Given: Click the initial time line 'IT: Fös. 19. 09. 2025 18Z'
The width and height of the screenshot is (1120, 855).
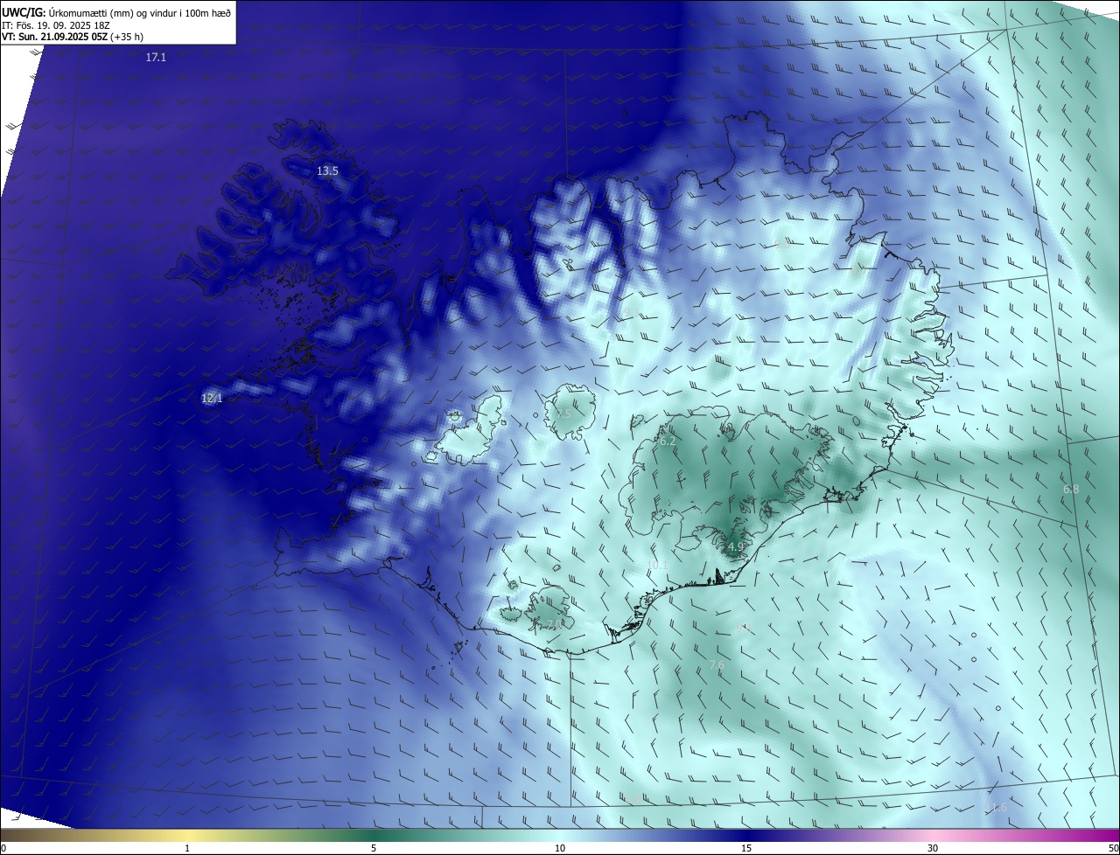Looking at the screenshot, I should pyautogui.click(x=54, y=24).
